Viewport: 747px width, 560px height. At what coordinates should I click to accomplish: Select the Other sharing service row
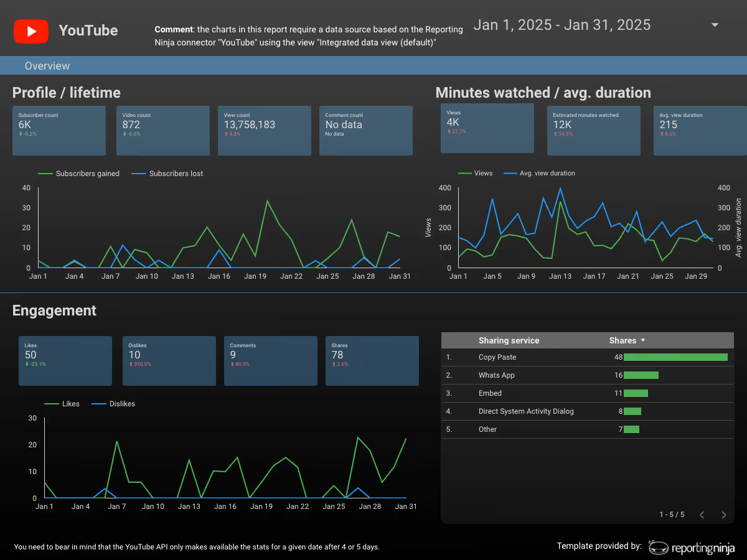click(588, 429)
